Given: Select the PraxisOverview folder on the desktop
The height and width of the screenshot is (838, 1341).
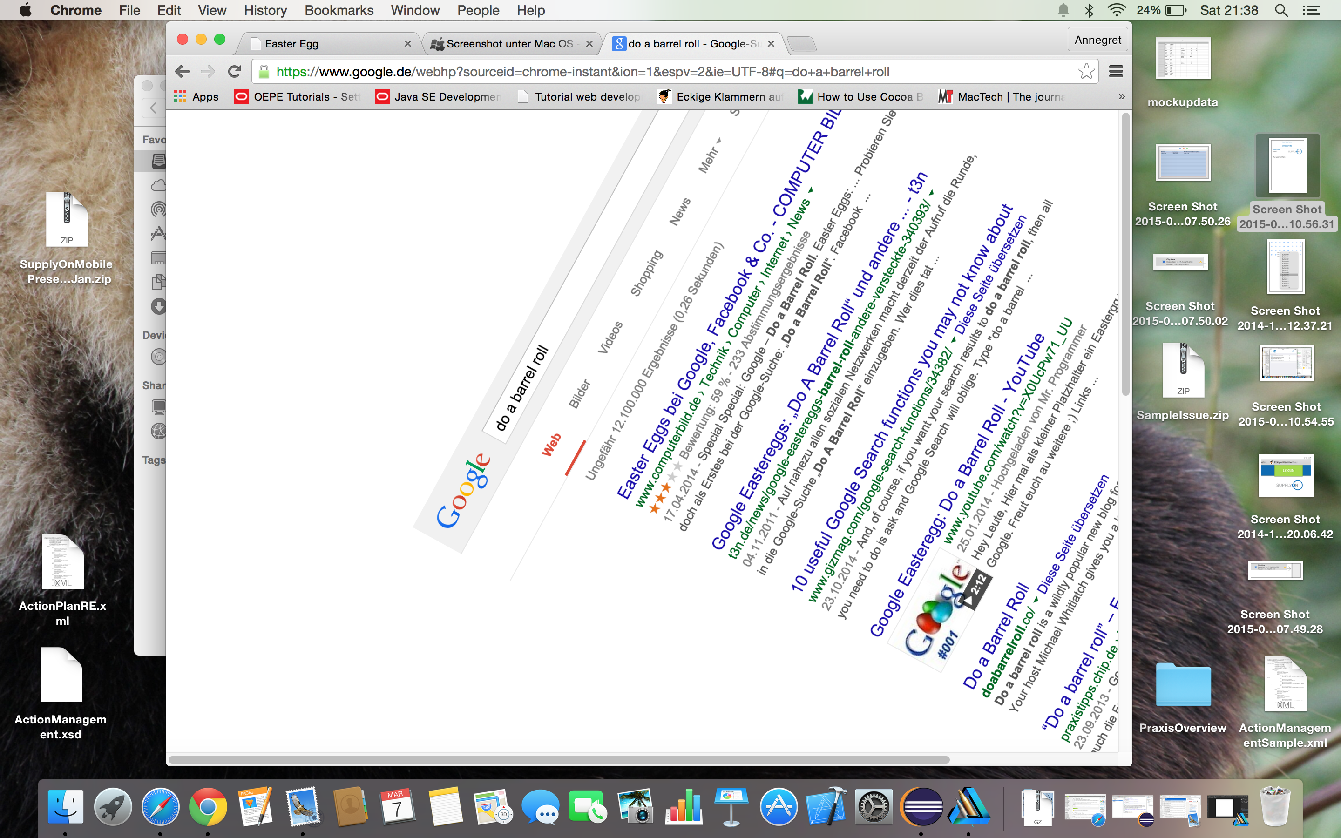Looking at the screenshot, I should (x=1183, y=698).
